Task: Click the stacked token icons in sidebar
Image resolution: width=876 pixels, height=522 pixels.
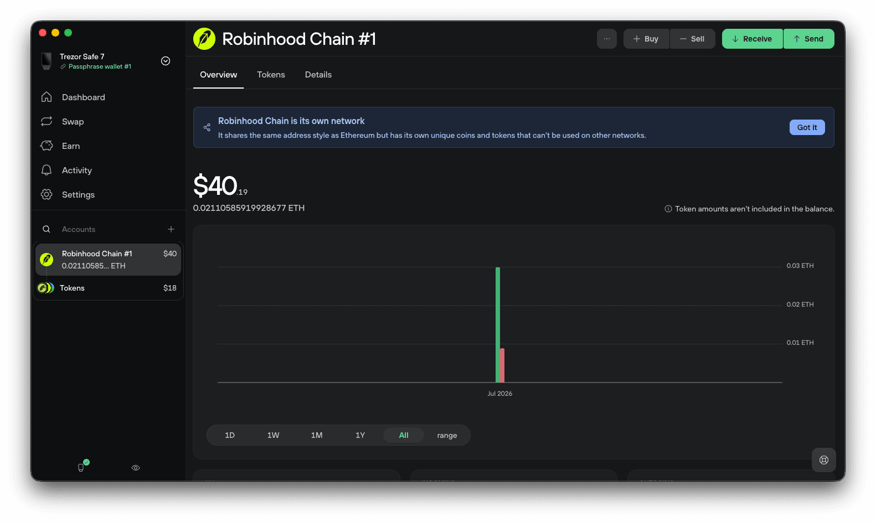Action: (x=45, y=288)
